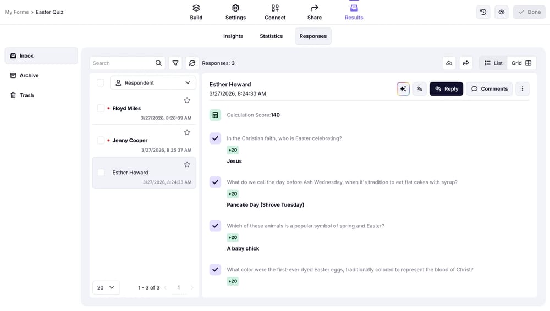Open the AI sparkle assistant button
Screen dimensions: 550x311
click(403, 89)
